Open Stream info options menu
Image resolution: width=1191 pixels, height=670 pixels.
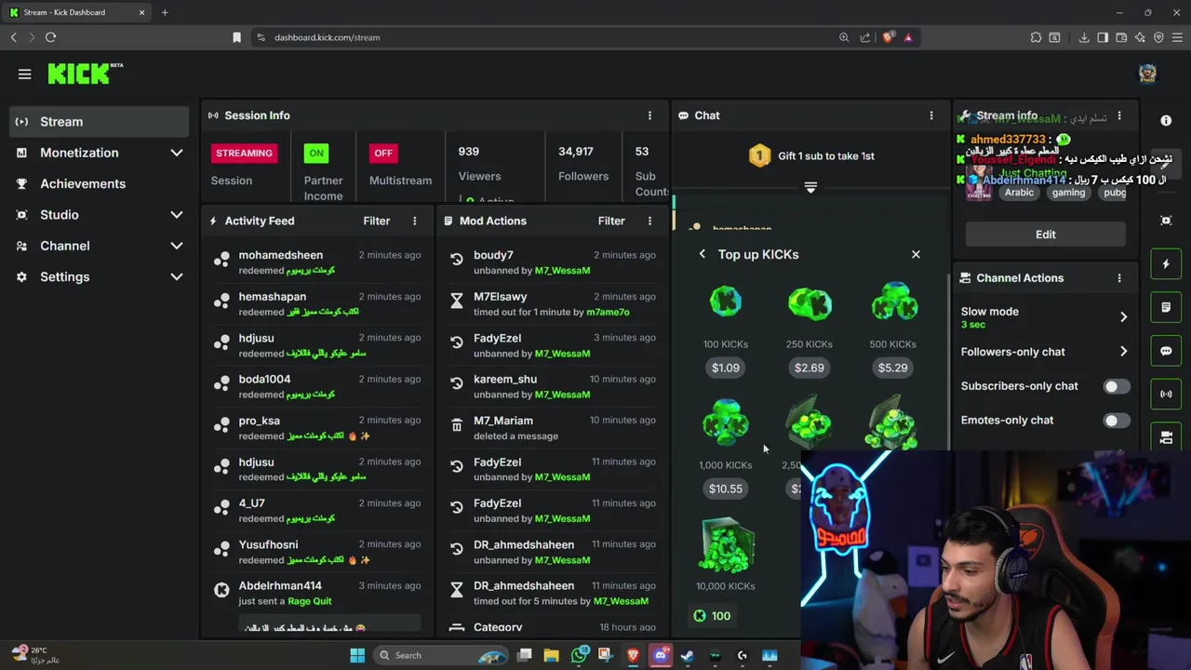tap(1119, 115)
